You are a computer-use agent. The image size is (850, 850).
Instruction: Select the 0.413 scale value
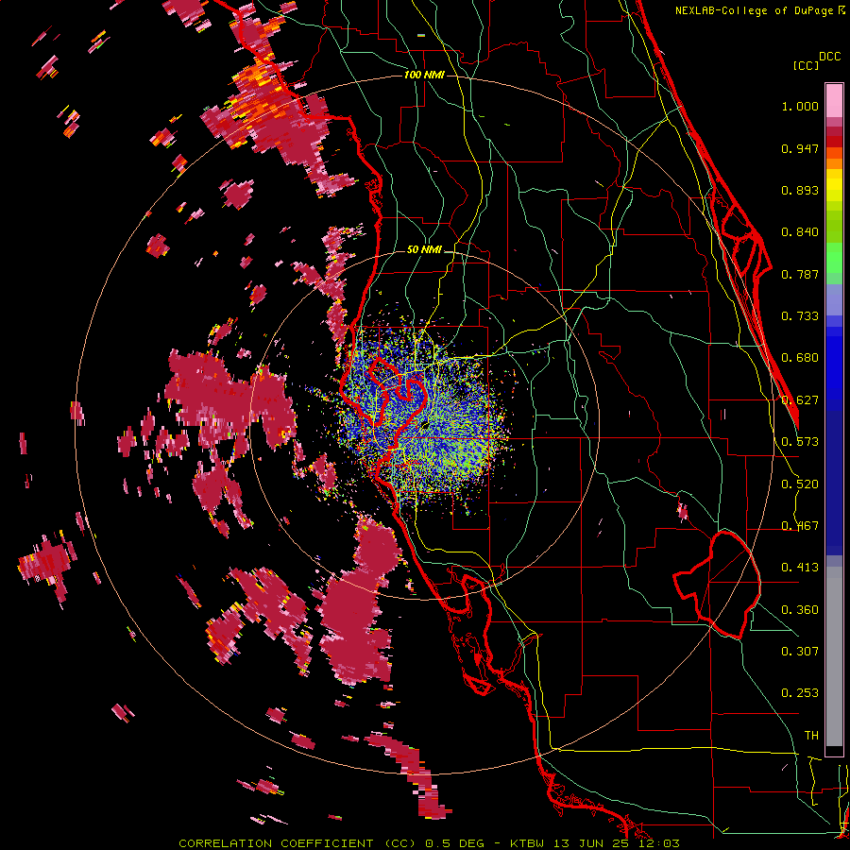[800, 568]
